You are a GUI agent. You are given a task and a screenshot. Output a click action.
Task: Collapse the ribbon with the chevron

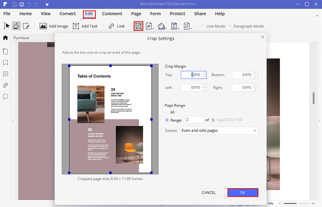point(317,16)
